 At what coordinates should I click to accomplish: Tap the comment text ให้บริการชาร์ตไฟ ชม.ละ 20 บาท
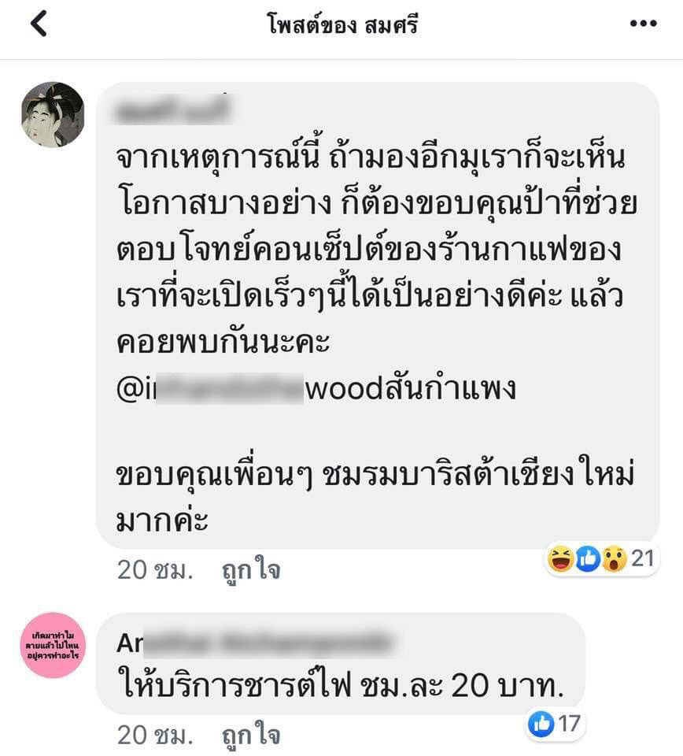pos(341,684)
